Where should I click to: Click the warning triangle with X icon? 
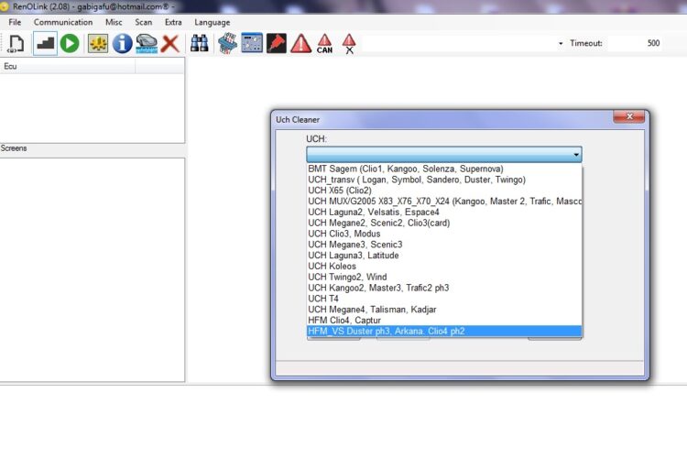pos(349,43)
